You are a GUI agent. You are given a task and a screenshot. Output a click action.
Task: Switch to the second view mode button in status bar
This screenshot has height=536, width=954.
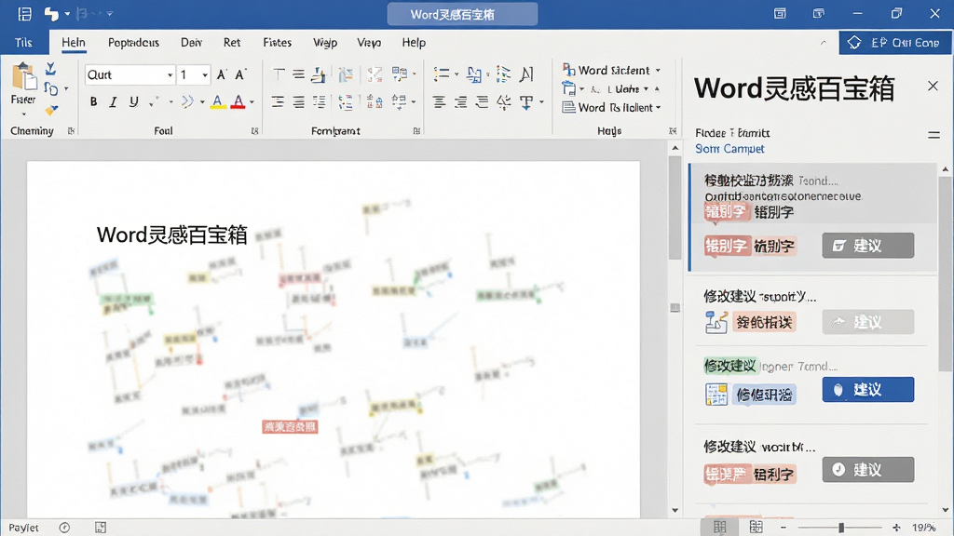point(756,527)
